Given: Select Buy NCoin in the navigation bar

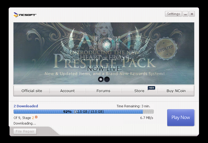Looking at the screenshot, I should [176, 91].
